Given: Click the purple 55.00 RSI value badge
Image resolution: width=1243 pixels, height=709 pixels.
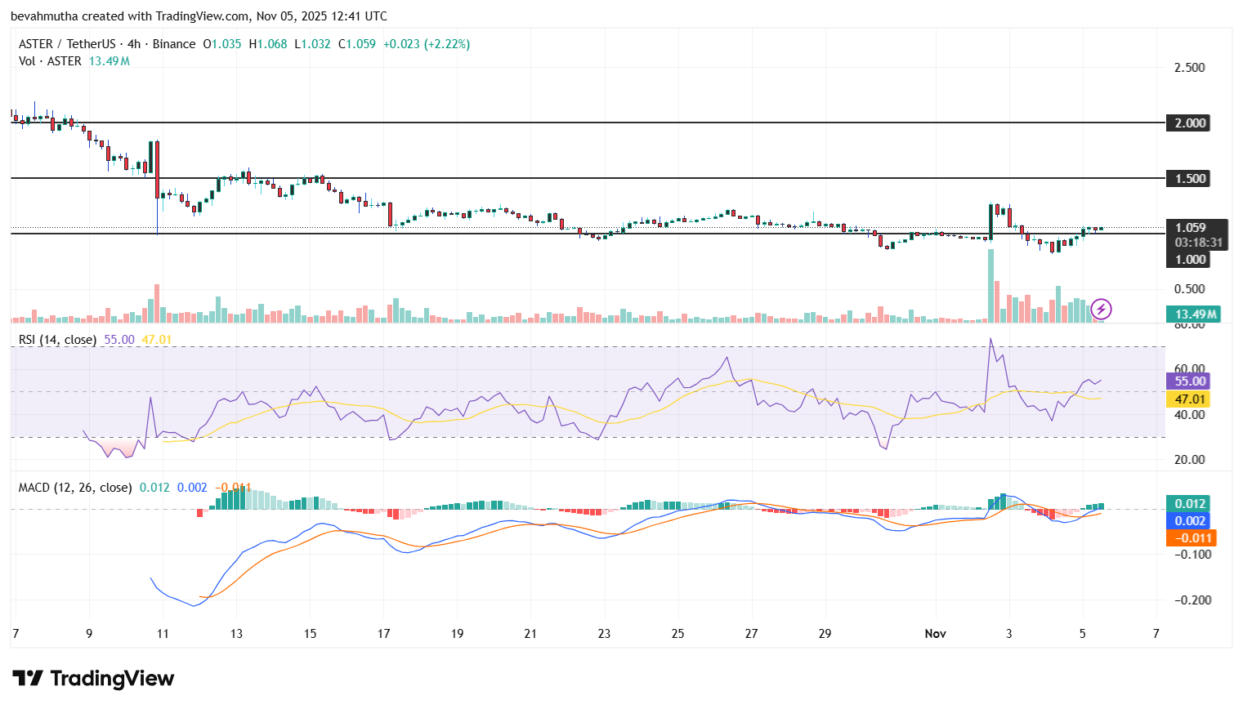Looking at the screenshot, I should pyautogui.click(x=1189, y=381).
